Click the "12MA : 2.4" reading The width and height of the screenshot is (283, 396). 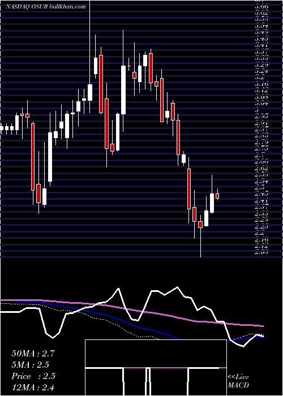click(x=33, y=387)
